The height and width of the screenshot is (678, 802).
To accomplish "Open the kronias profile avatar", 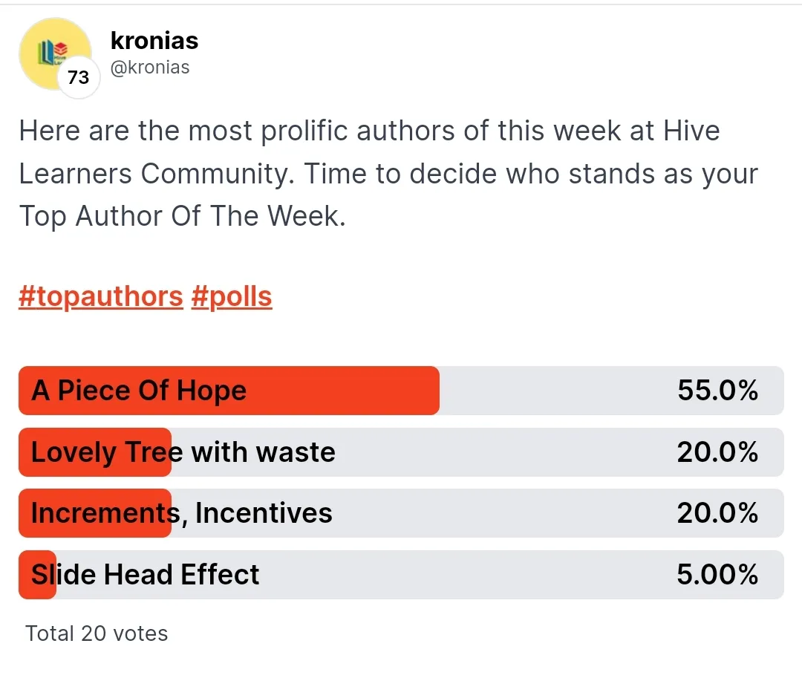I will (x=53, y=50).
